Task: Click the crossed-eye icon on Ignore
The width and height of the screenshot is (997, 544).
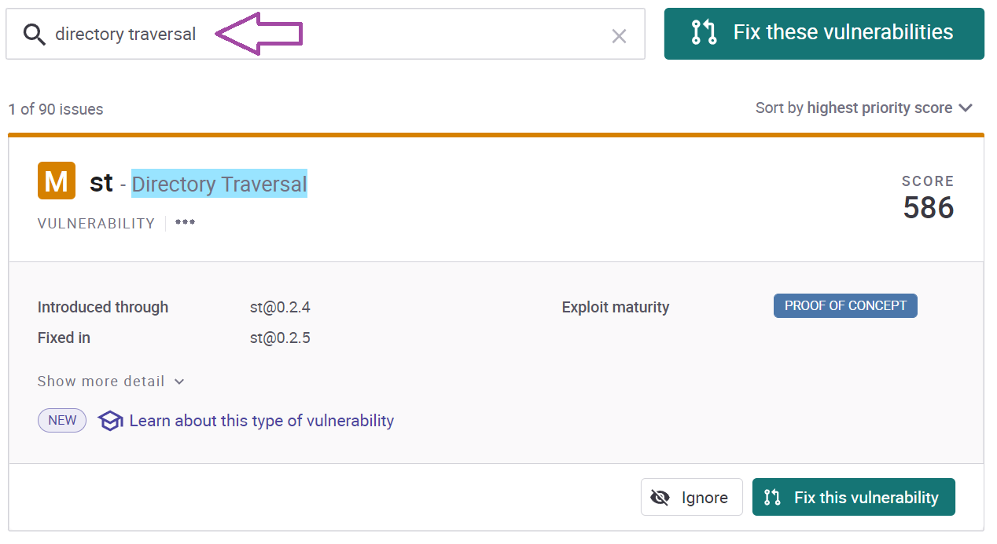Action: (x=660, y=498)
